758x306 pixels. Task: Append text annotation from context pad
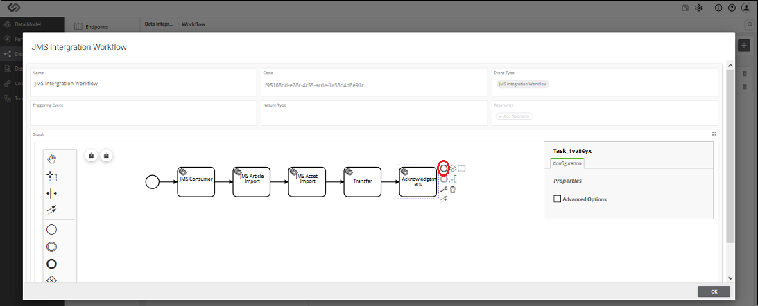coord(453,179)
